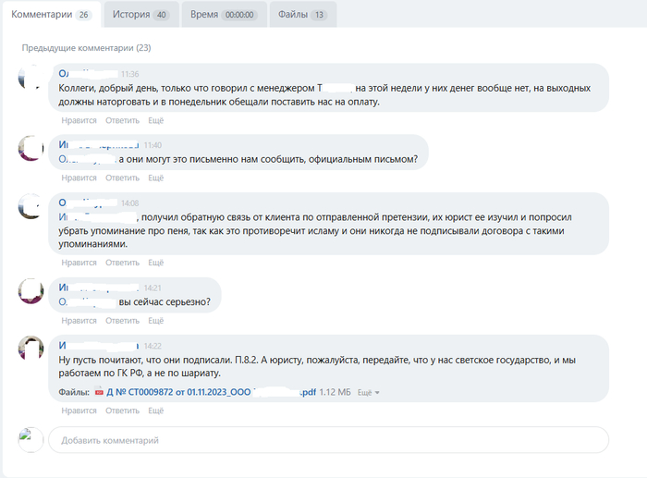Open Ещё menu under the 11:36 comment

pyautogui.click(x=155, y=120)
